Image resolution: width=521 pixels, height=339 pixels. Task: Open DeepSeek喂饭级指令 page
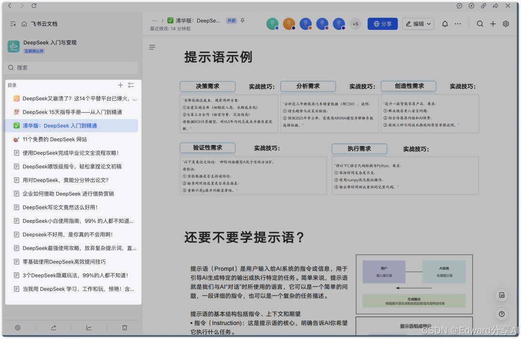[72, 167]
